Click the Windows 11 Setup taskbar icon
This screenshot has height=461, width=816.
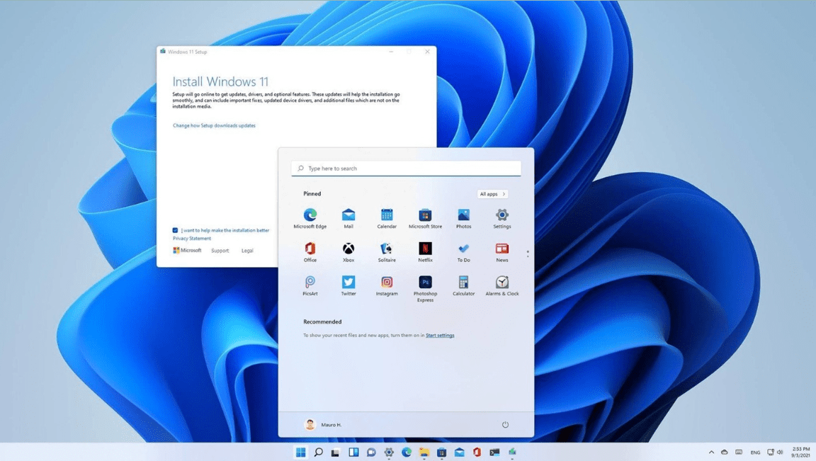pos(513,453)
